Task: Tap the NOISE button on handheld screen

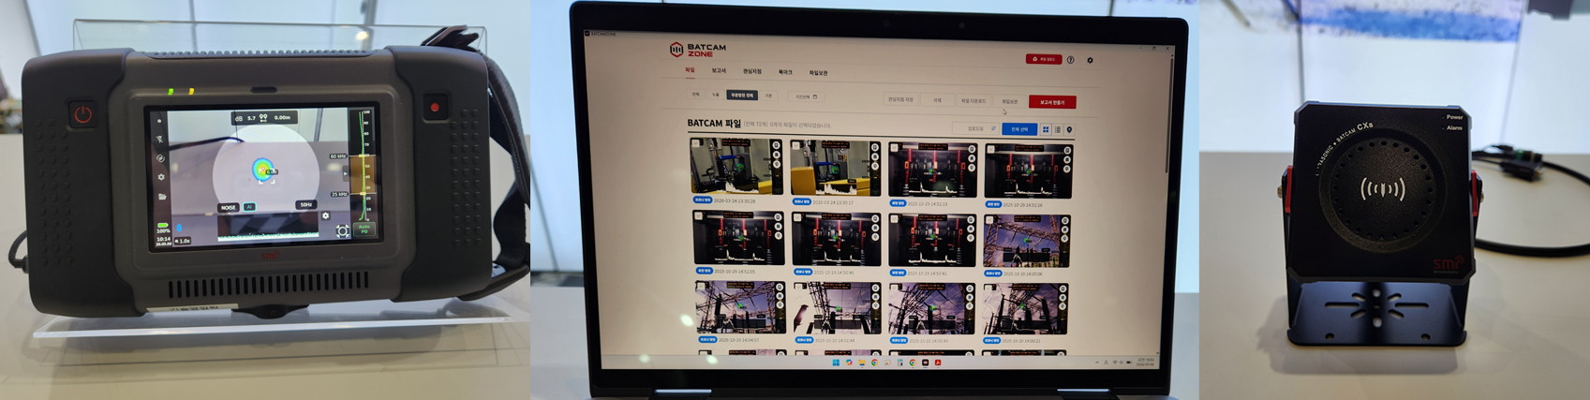Action: [229, 207]
